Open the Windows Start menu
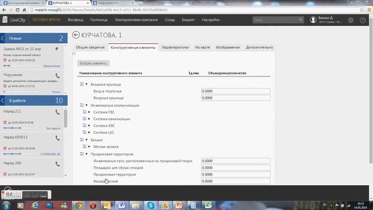Image resolution: width=373 pixels, height=210 pixels. point(6,205)
